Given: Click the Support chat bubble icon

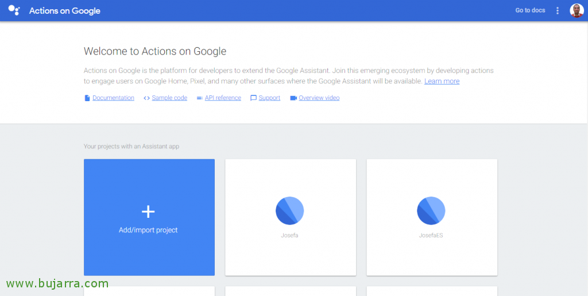Looking at the screenshot, I should pyautogui.click(x=253, y=98).
